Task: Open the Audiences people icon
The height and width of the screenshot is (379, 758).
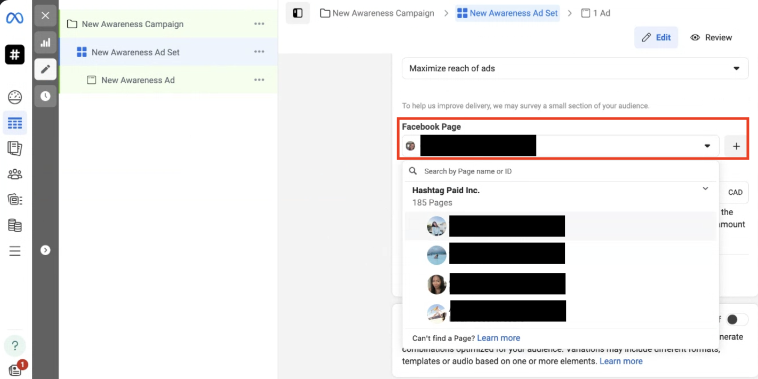Action: pos(15,174)
